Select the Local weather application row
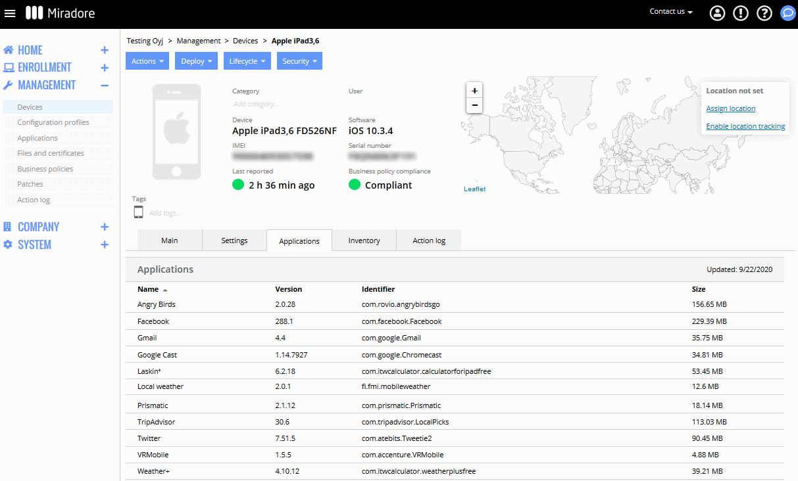The width and height of the screenshot is (798, 481). coord(455,386)
